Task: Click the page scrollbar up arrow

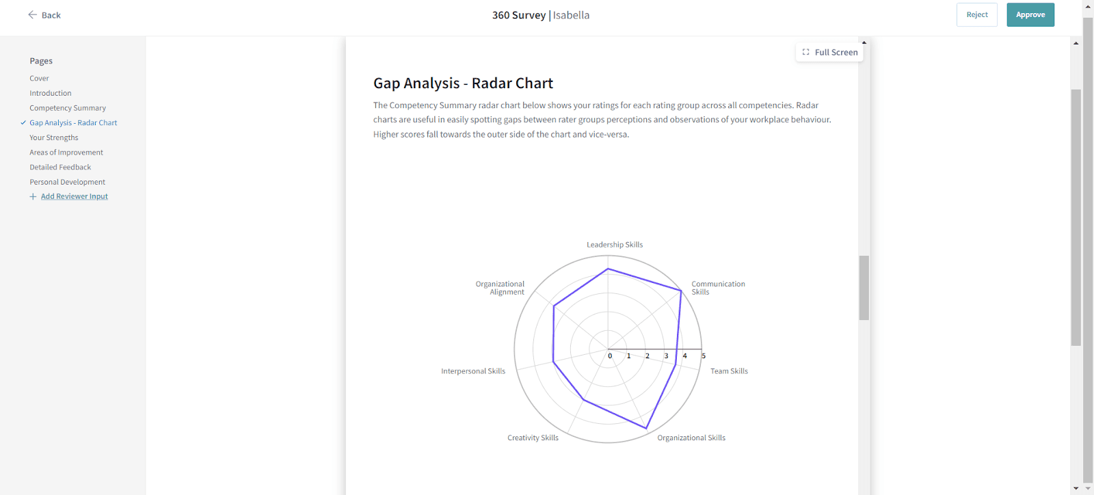Action: 1076,43
